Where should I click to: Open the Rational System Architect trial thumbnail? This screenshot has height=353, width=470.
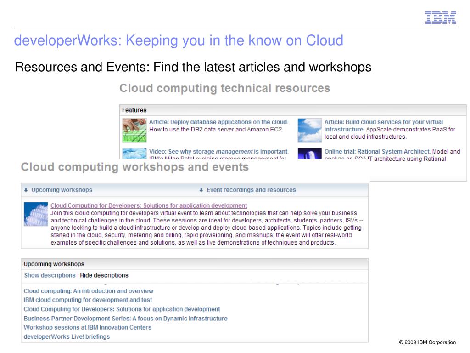click(310, 154)
